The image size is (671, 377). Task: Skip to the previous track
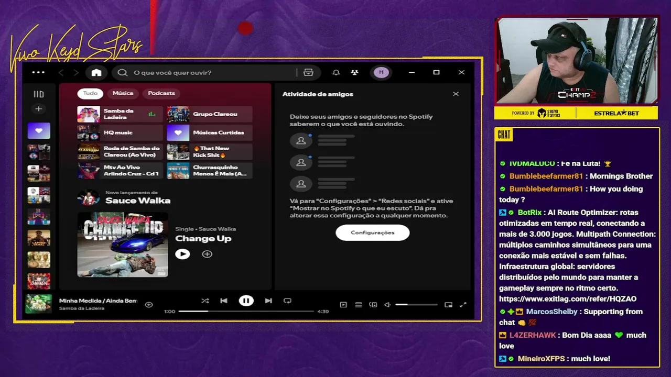[224, 301]
